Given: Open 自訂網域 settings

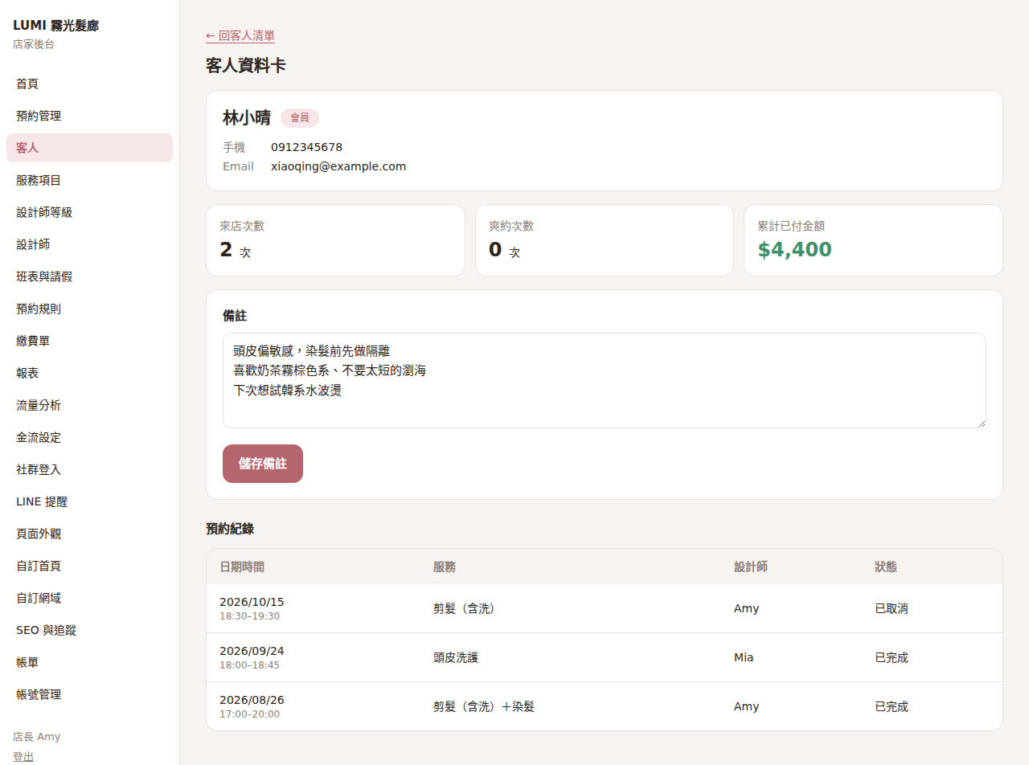Looking at the screenshot, I should coord(89,598).
